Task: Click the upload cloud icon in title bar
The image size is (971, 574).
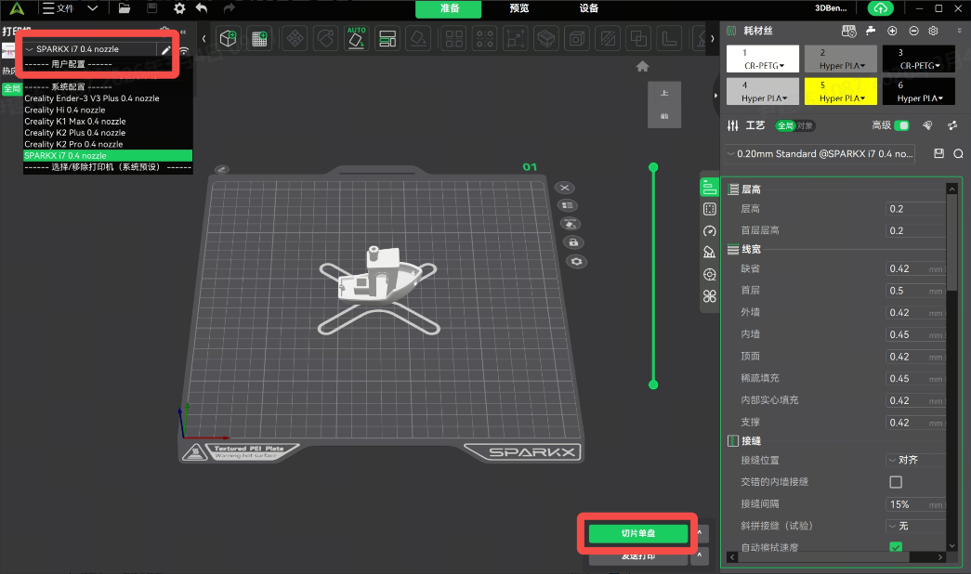Action: [x=880, y=8]
